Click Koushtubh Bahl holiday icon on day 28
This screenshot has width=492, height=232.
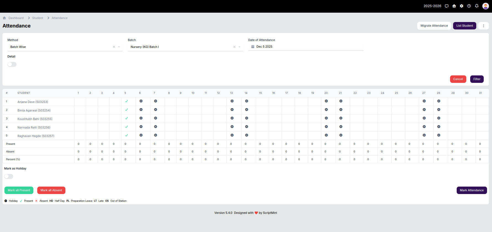click(x=439, y=118)
